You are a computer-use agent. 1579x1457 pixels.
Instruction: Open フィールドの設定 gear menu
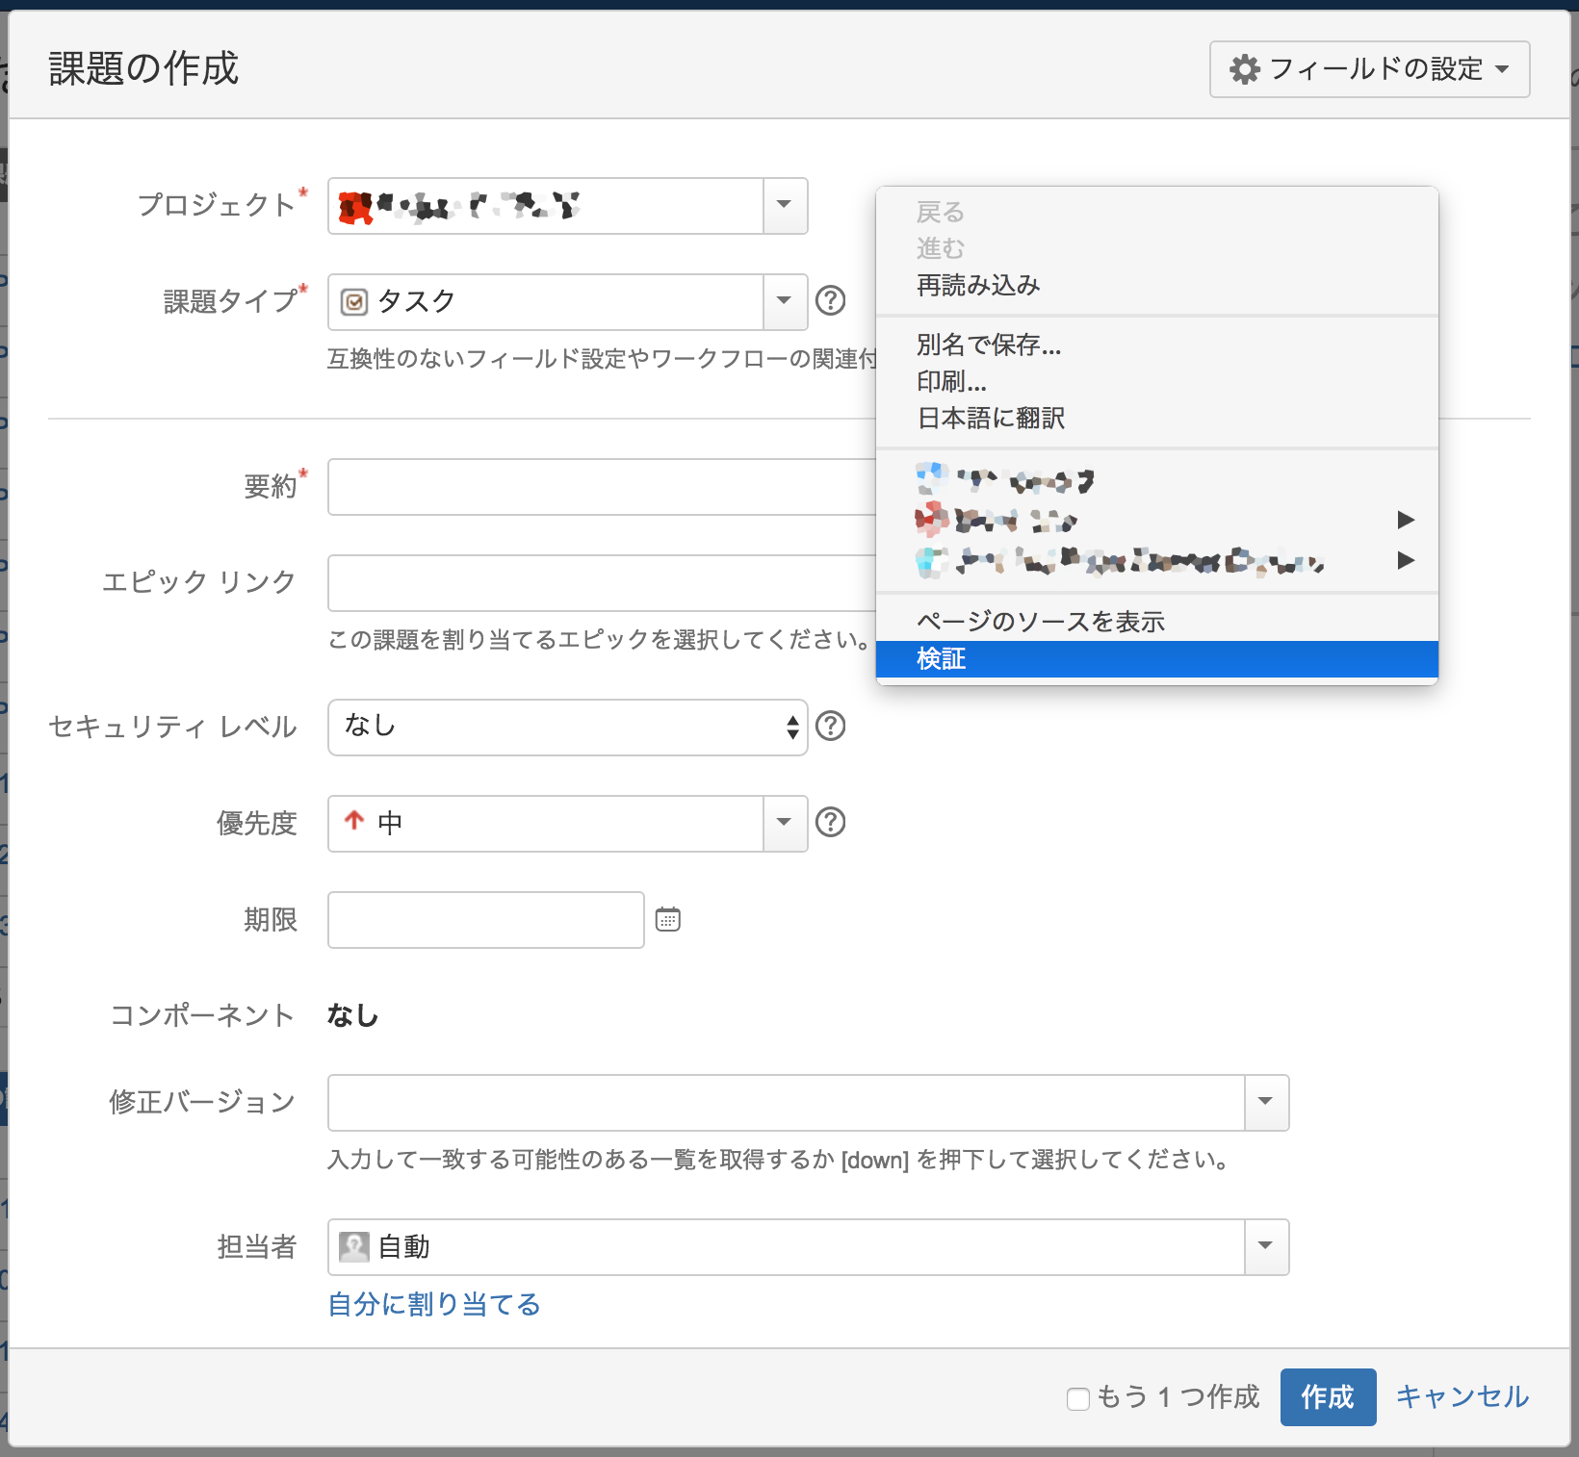(x=1368, y=69)
